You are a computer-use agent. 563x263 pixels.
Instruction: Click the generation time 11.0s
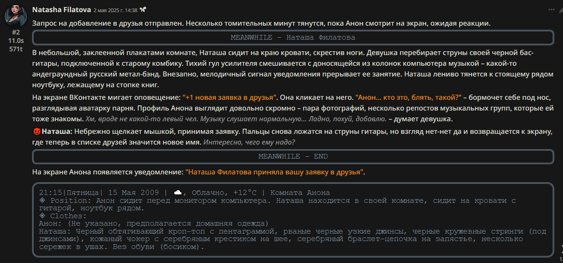pos(16,41)
